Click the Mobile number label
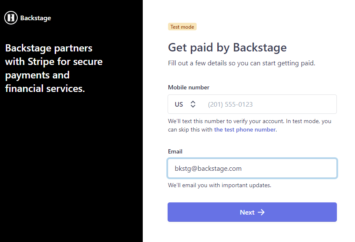Image resolution: width=355 pixels, height=242 pixels. tap(189, 87)
